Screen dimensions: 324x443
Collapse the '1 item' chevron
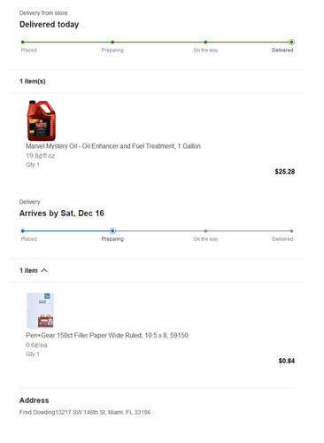click(44, 270)
